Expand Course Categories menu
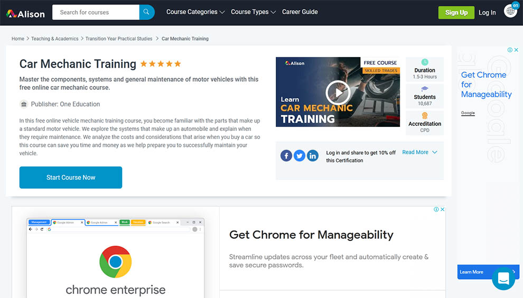The height and width of the screenshot is (298, 523). (x=195, y=12)
